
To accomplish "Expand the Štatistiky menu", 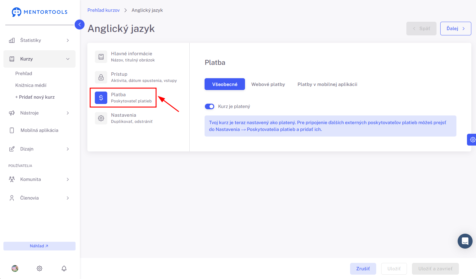I will (39, 40).
